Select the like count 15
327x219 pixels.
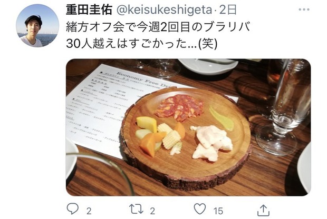click(218, 211)
